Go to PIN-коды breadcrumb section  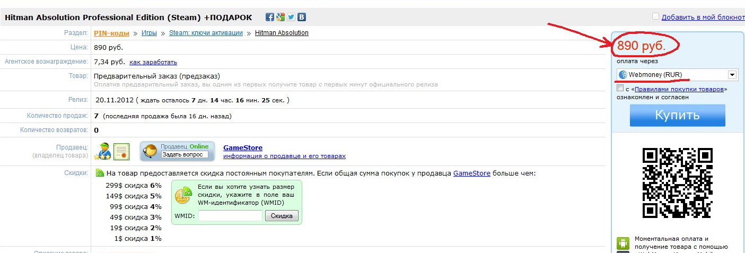click(x=111, y=33)
